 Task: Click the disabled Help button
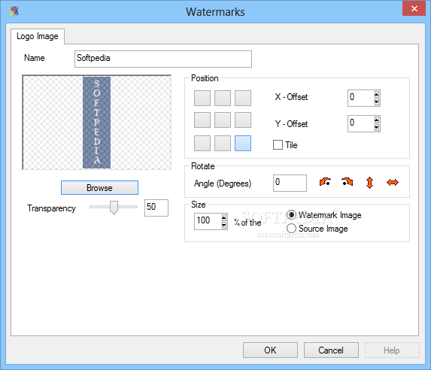click(x=392, y=350)
